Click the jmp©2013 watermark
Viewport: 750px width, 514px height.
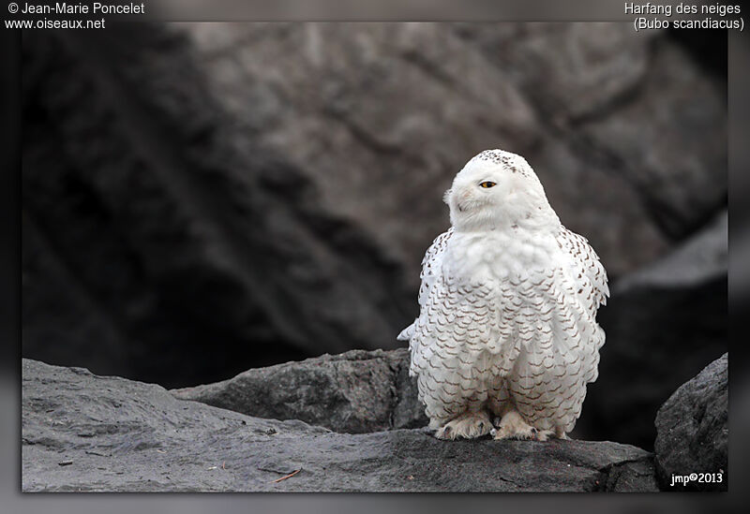click(x=697, y=478)
